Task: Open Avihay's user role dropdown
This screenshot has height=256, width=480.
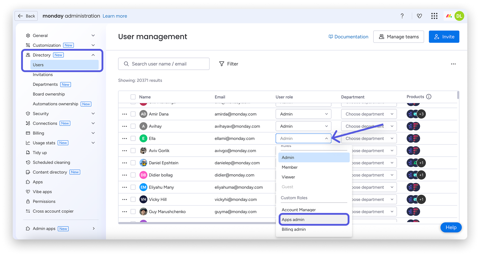Action: point(303,126)
